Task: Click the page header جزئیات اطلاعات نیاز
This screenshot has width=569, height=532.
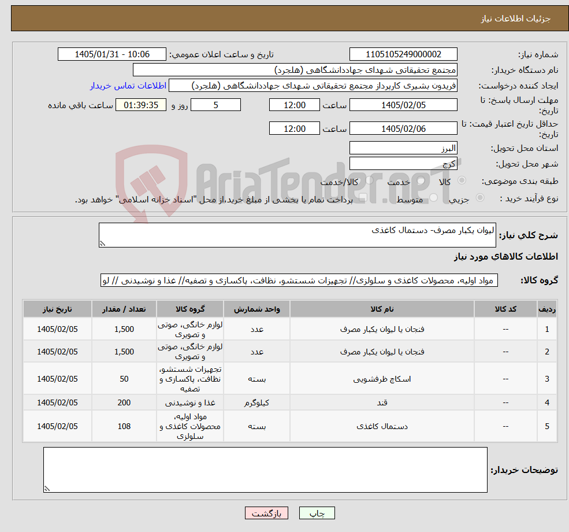Action: click(515, 19)
